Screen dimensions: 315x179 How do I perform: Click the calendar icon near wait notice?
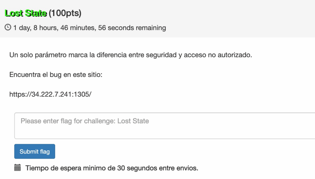tap(18, 168)
